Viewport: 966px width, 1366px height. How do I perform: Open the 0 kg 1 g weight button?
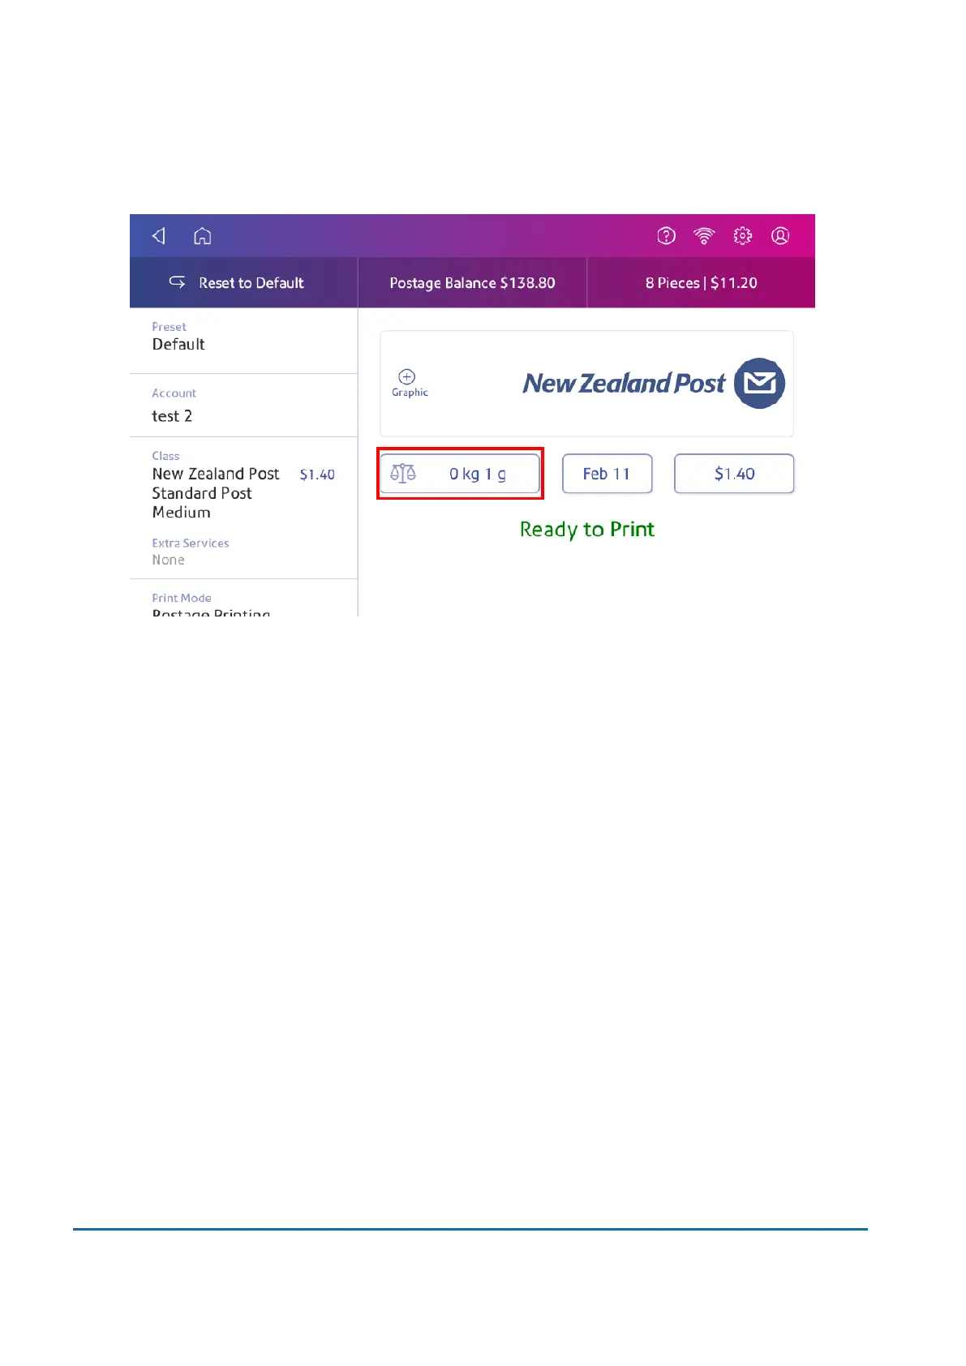tap(460, 474)
